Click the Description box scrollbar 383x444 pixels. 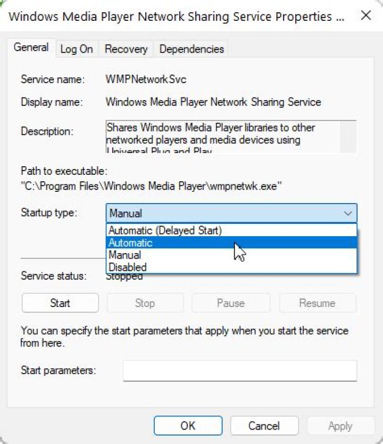coord(348,137)
